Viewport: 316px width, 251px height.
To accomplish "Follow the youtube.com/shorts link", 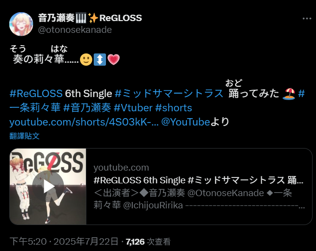I will [x=84, y=122].
